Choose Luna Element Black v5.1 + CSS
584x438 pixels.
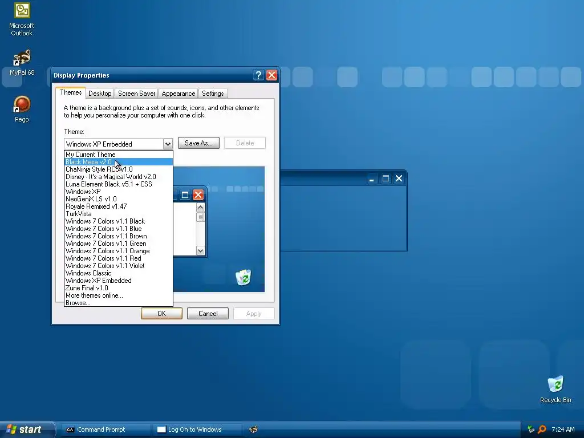[119, 184]
